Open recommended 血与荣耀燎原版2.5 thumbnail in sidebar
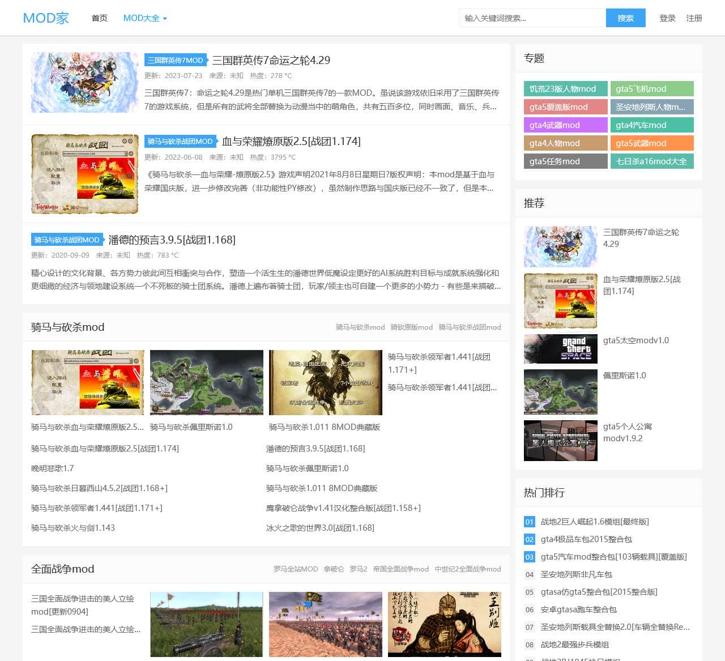Screen dimensions: 725x661 (x=561, y=301)
